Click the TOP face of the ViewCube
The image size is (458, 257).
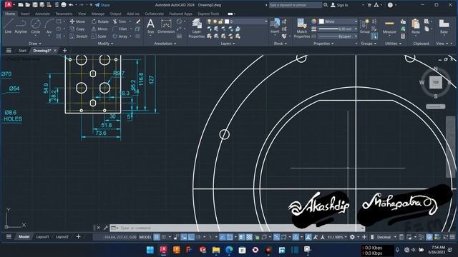click(x=436, y=83)
